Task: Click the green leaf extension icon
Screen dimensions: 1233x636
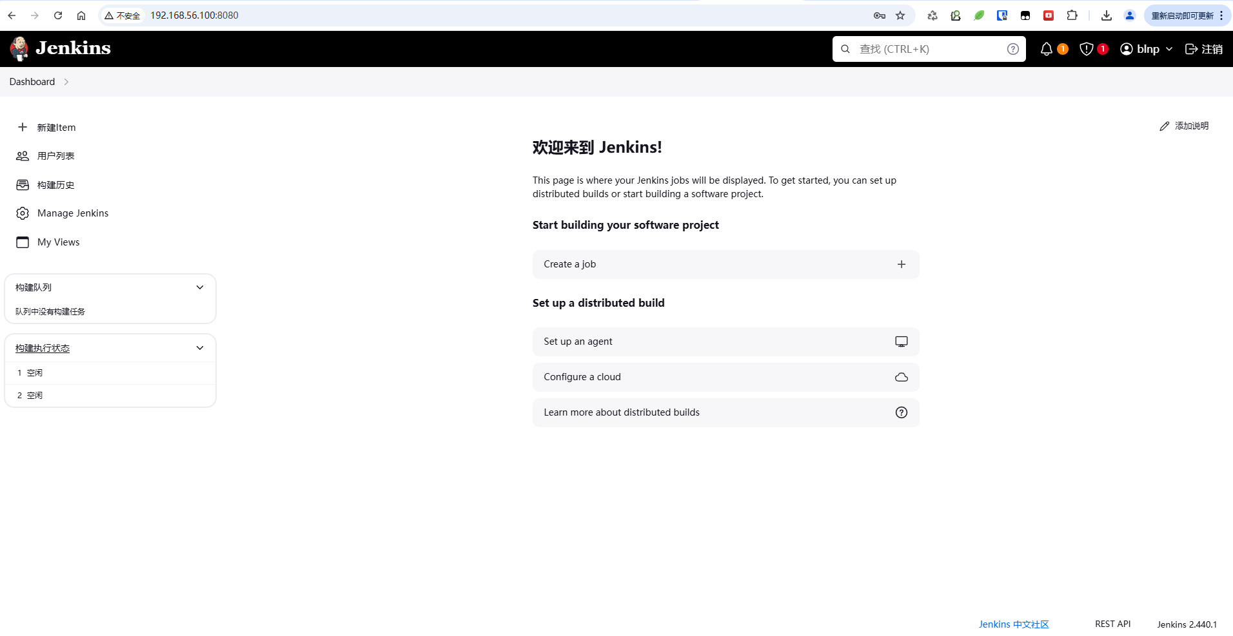Action: tap(979, 15)
